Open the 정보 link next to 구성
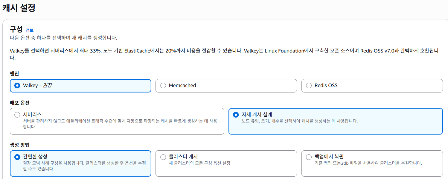The width and height of the screenshot is (448, 179). click(30, 30)
